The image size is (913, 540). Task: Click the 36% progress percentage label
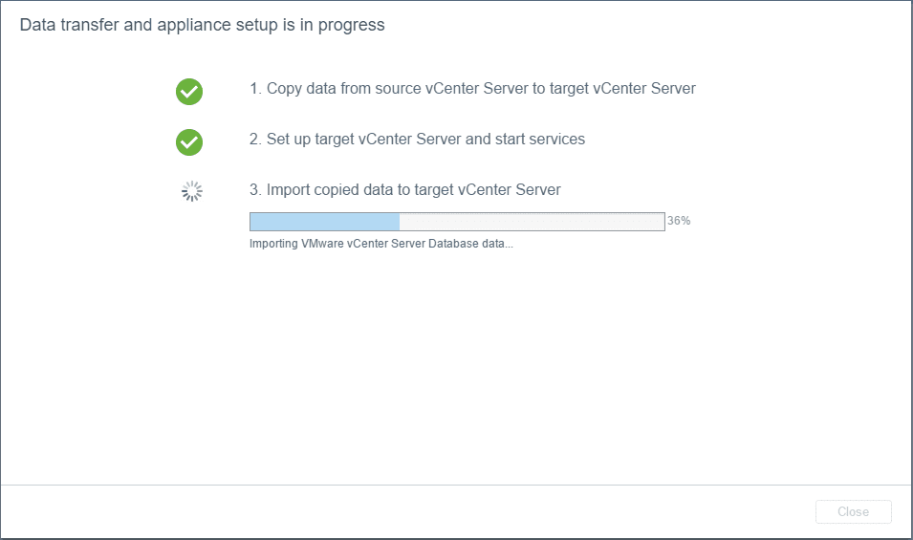tap(679, 221)
